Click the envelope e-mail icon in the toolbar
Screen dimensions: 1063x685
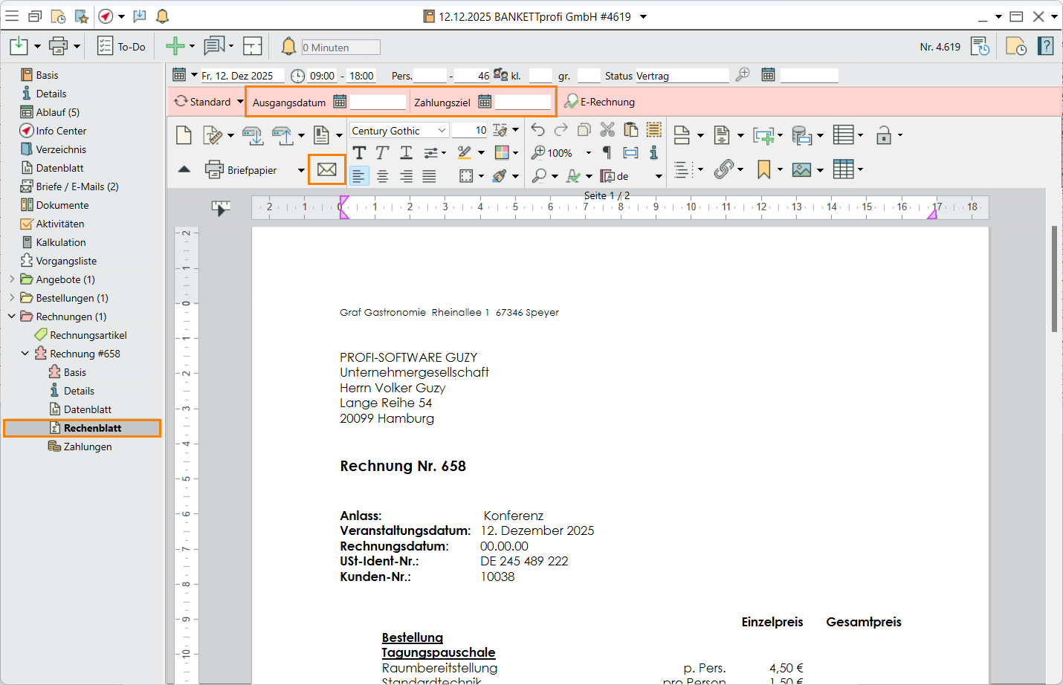[x=326, y=169]
